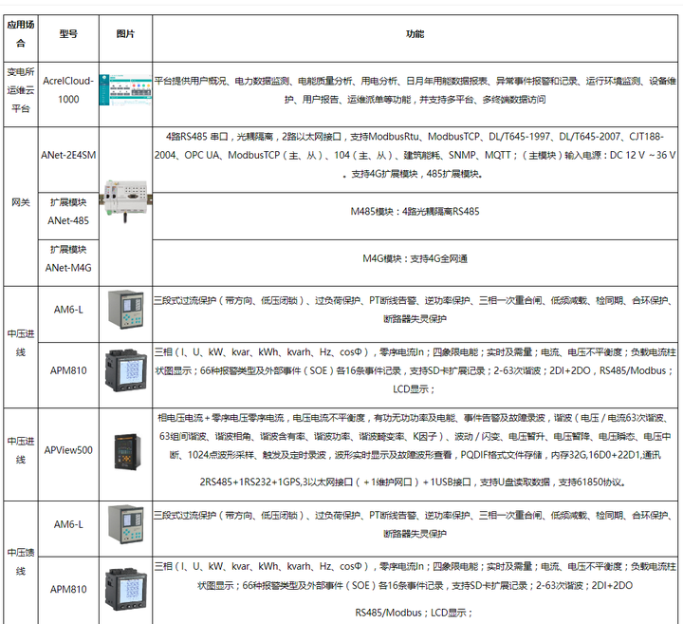
Task: Click the ANet gateway device image
Action: pyautogui.click(x=125, y=200)
